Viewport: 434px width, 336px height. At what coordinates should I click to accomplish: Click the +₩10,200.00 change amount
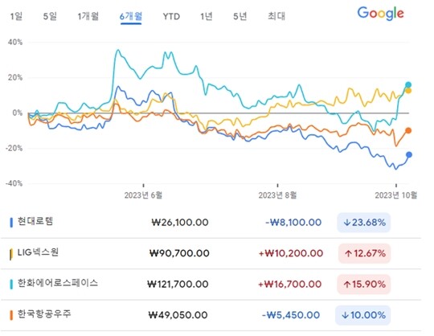tap(291, 253)
